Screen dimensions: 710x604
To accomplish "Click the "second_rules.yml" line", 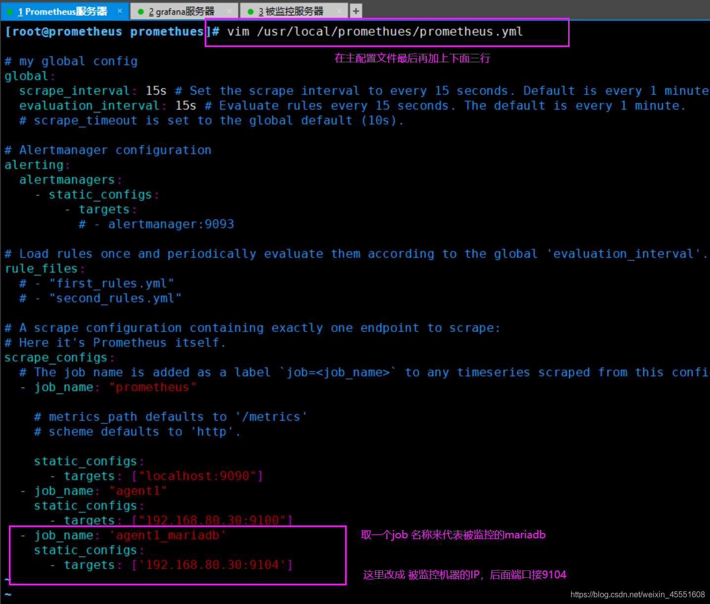I will click(100, 298).
